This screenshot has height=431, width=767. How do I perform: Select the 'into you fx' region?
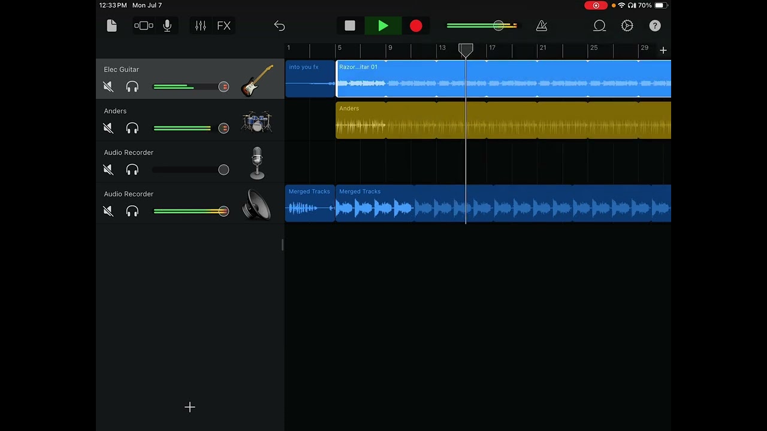[x=310, y=78]
